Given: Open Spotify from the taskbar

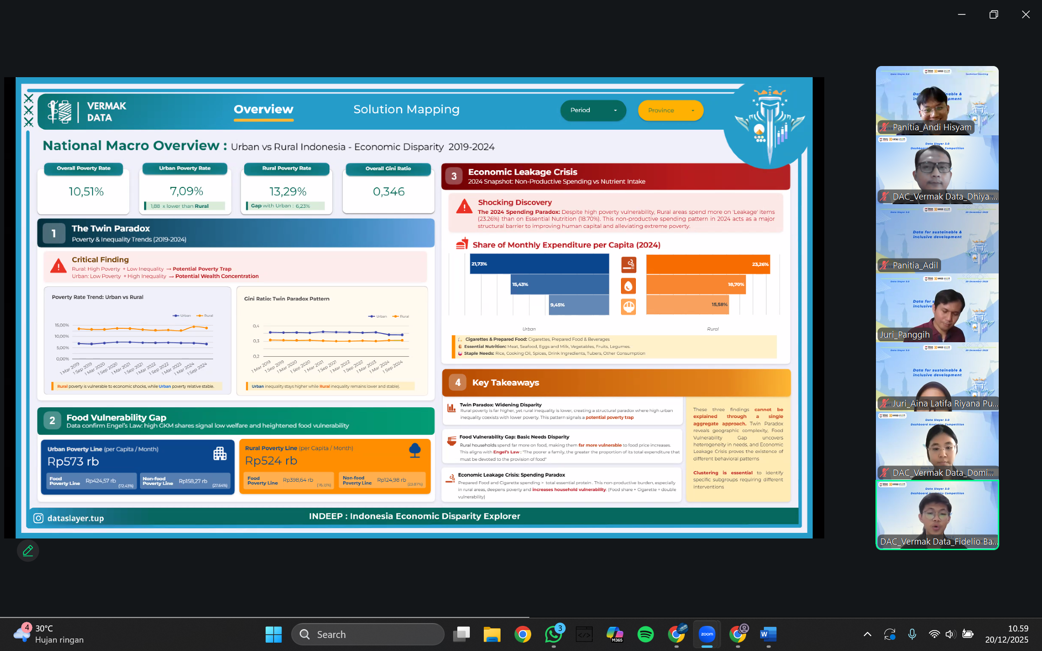Looking at the screenshot, I should 645,634.
